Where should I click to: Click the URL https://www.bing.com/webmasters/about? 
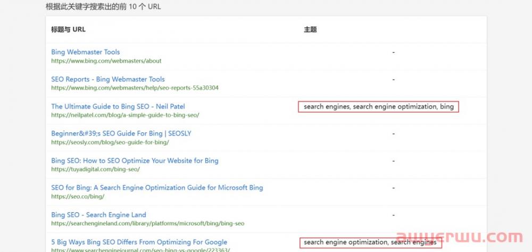(106, 61)
